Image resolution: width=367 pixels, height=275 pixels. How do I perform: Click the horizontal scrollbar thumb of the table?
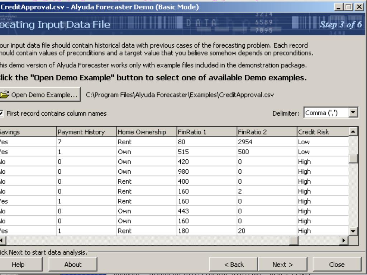pyautogui.click(x=294, y=240)
